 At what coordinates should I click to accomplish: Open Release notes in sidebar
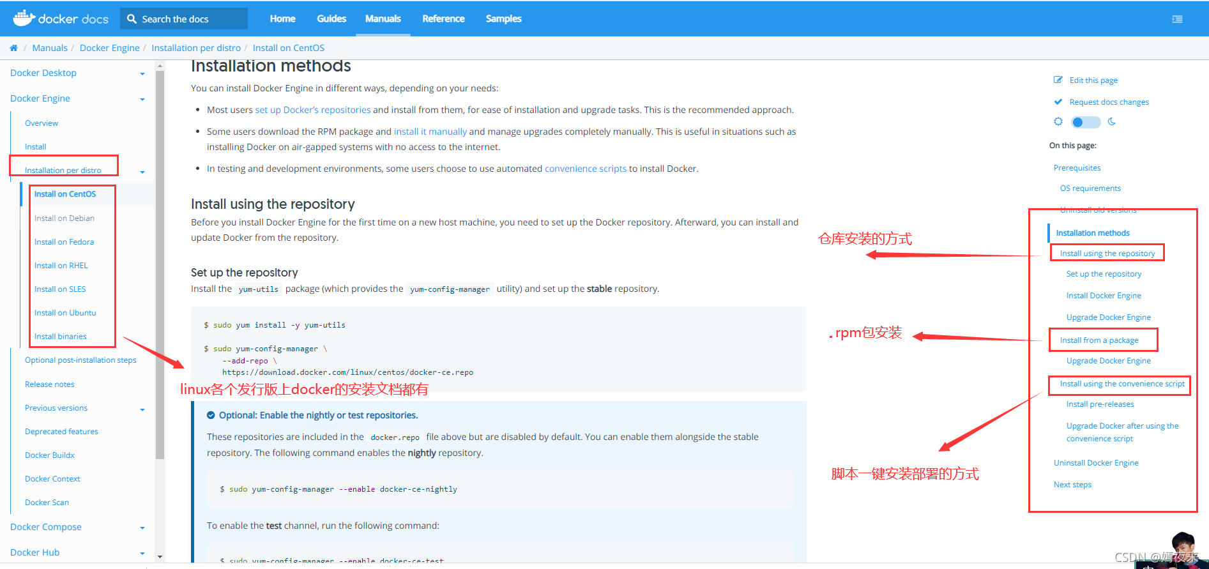coord(50,384)
